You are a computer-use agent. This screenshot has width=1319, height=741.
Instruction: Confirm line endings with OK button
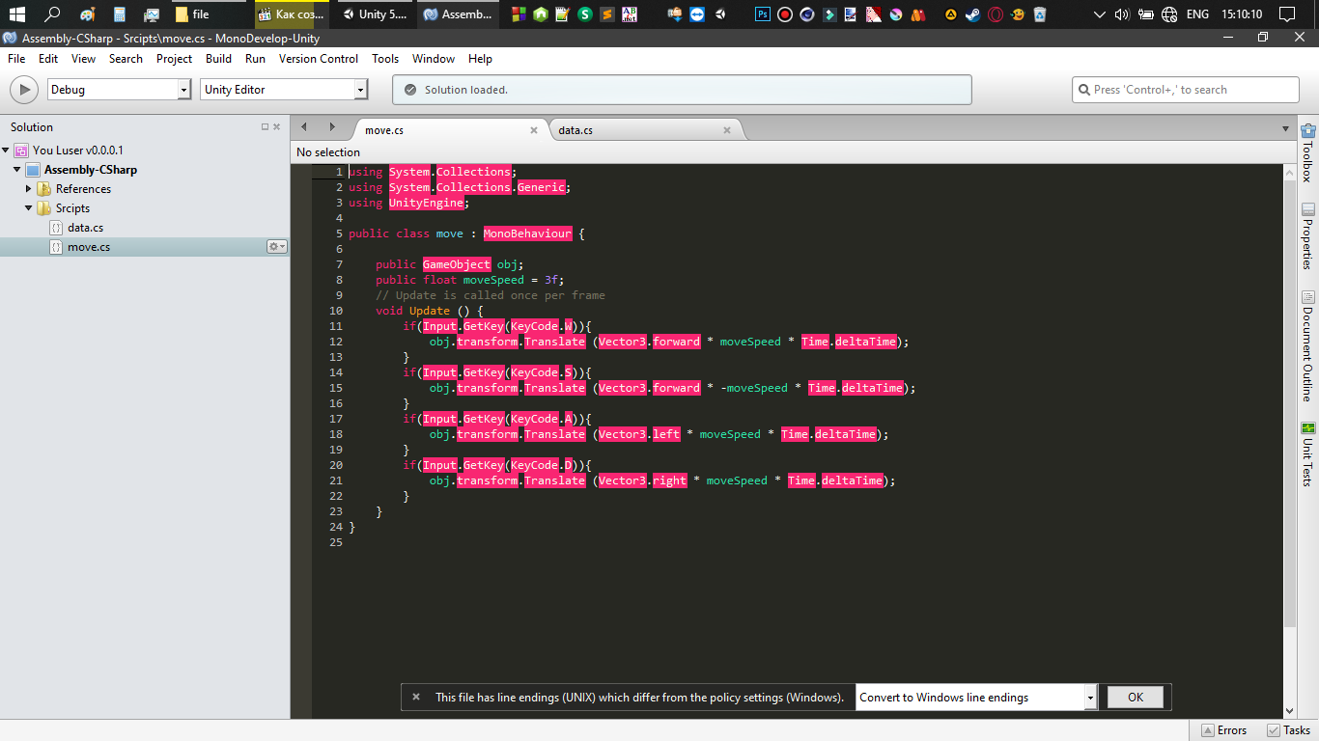pyautogui.click(x=1136, y=697)
